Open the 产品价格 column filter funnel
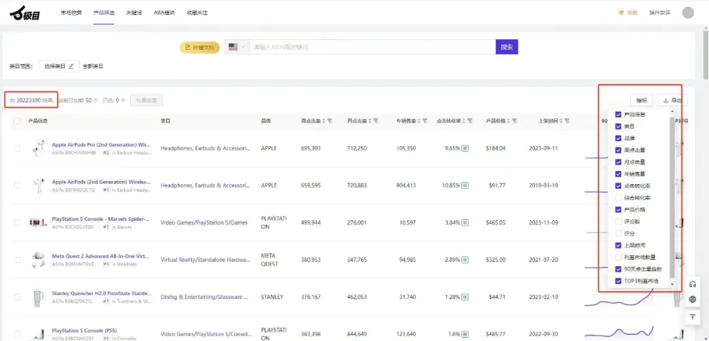 click(515, 121)
